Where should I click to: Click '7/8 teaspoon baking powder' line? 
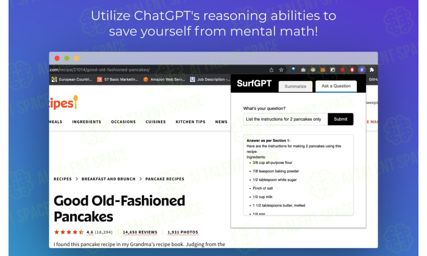[x=275, y=172]
